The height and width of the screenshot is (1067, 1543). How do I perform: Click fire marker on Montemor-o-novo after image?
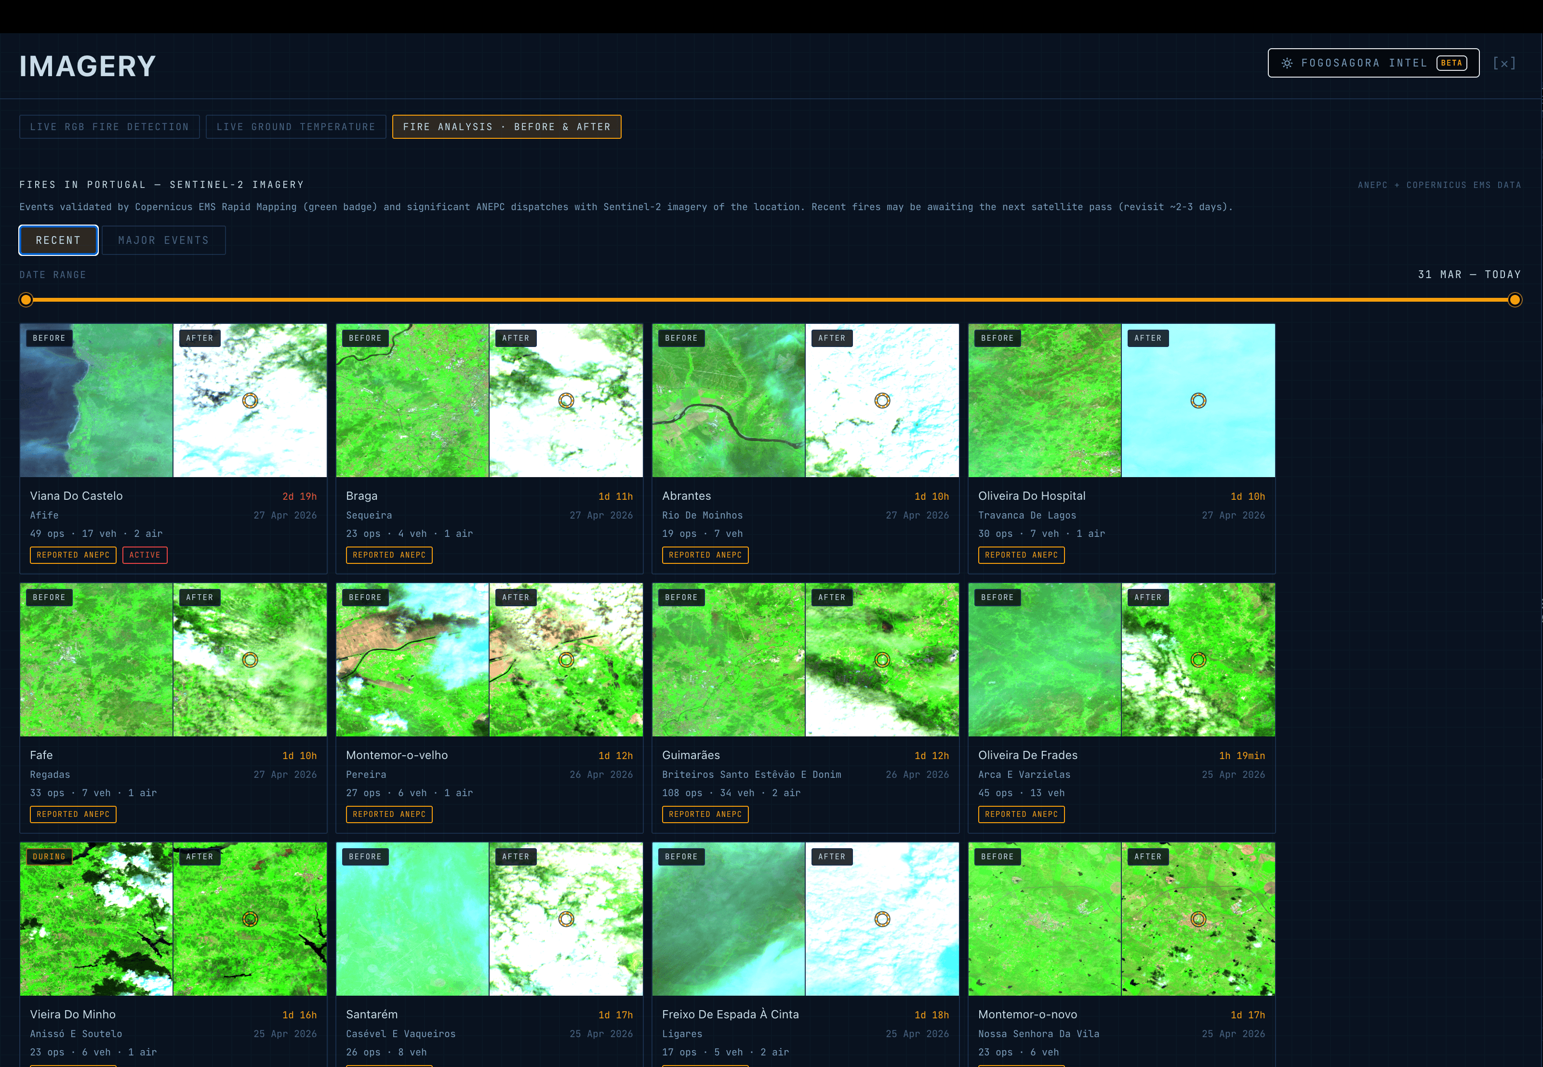[1199, 919]
